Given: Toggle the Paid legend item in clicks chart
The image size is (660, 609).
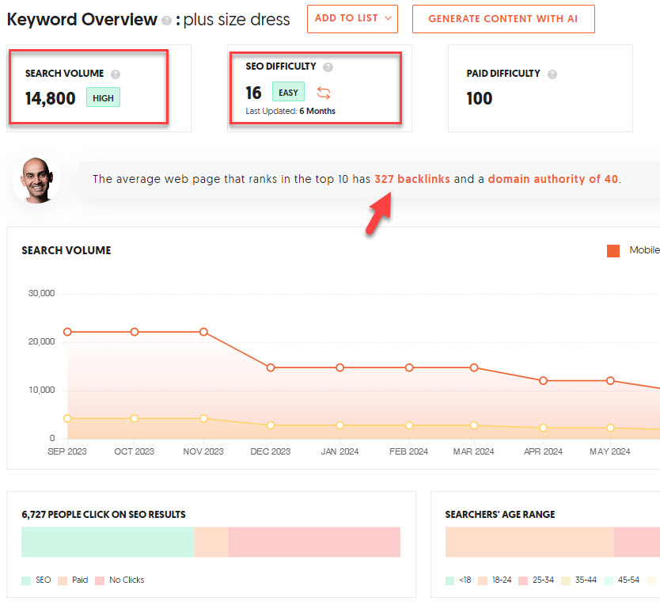Looking at the screenshot, I should pos(73,580).
